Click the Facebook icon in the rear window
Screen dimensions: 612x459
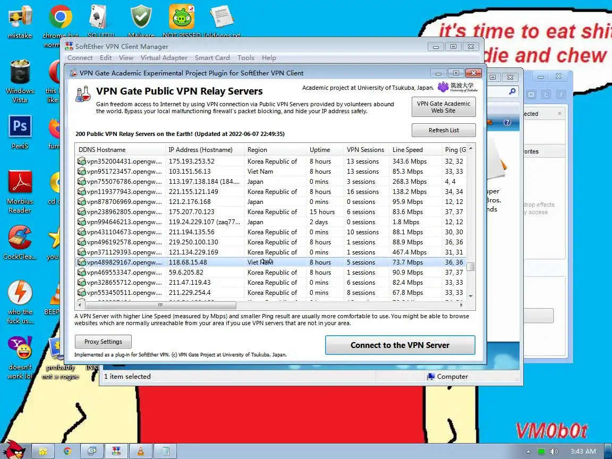(561, 95)
